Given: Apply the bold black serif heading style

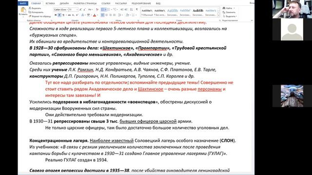Looking at the screenshot, I should coord(198,12).
